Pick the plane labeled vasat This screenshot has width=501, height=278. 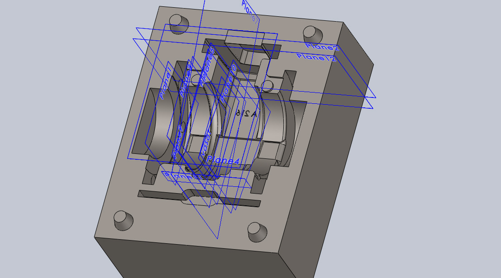(x=205, y=143)
